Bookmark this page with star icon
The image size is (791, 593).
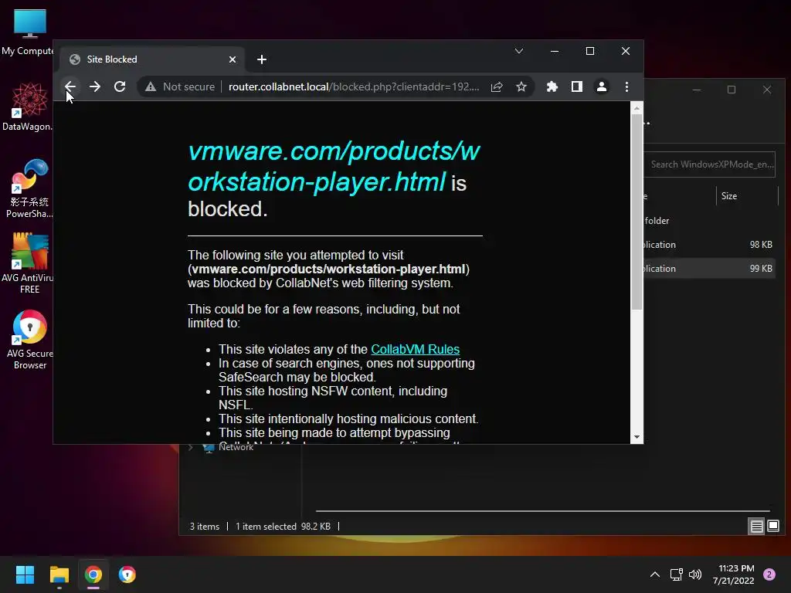pyautogui.click(x=521, y=86)
